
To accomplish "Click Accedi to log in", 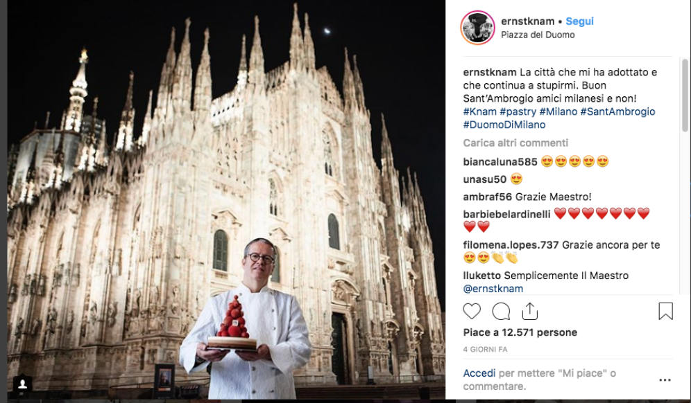I will pyautogui.click(x=479, y=373).
